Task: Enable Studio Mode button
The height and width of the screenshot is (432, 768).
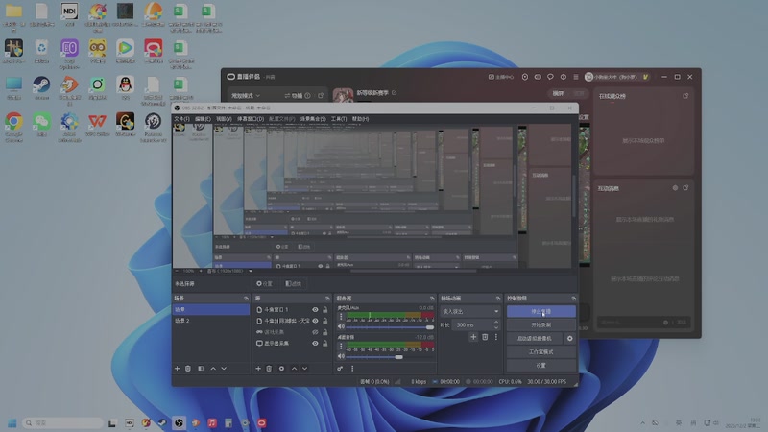Action: pos(541,352)
